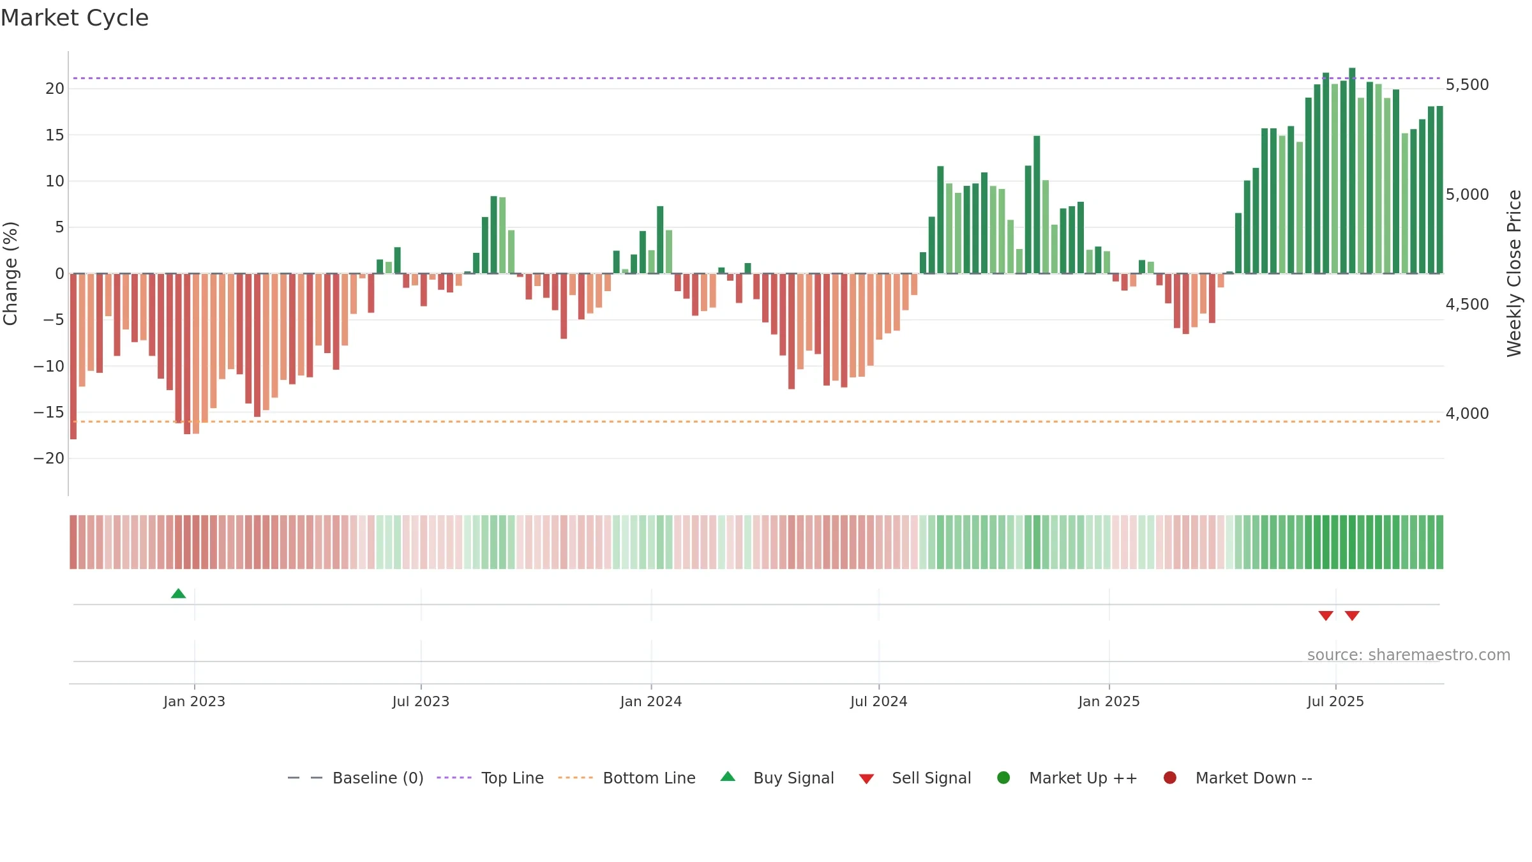Click the 4,500 right-axis price label

click(x=1467, y=305)
